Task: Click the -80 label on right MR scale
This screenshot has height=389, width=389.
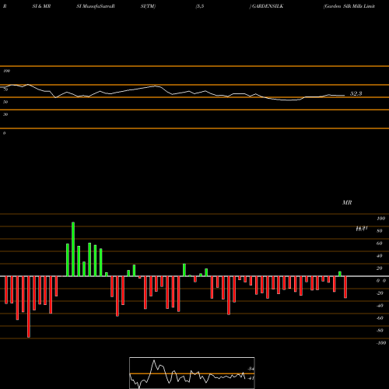Action: click(380, 331)
